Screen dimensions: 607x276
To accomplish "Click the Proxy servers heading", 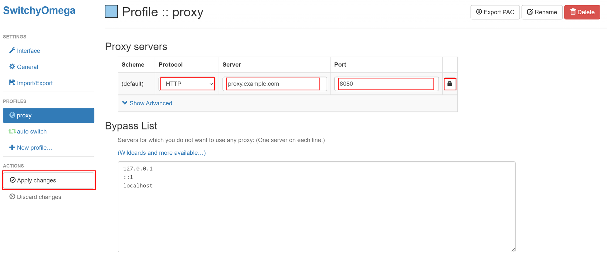I will tap(136, 46).
